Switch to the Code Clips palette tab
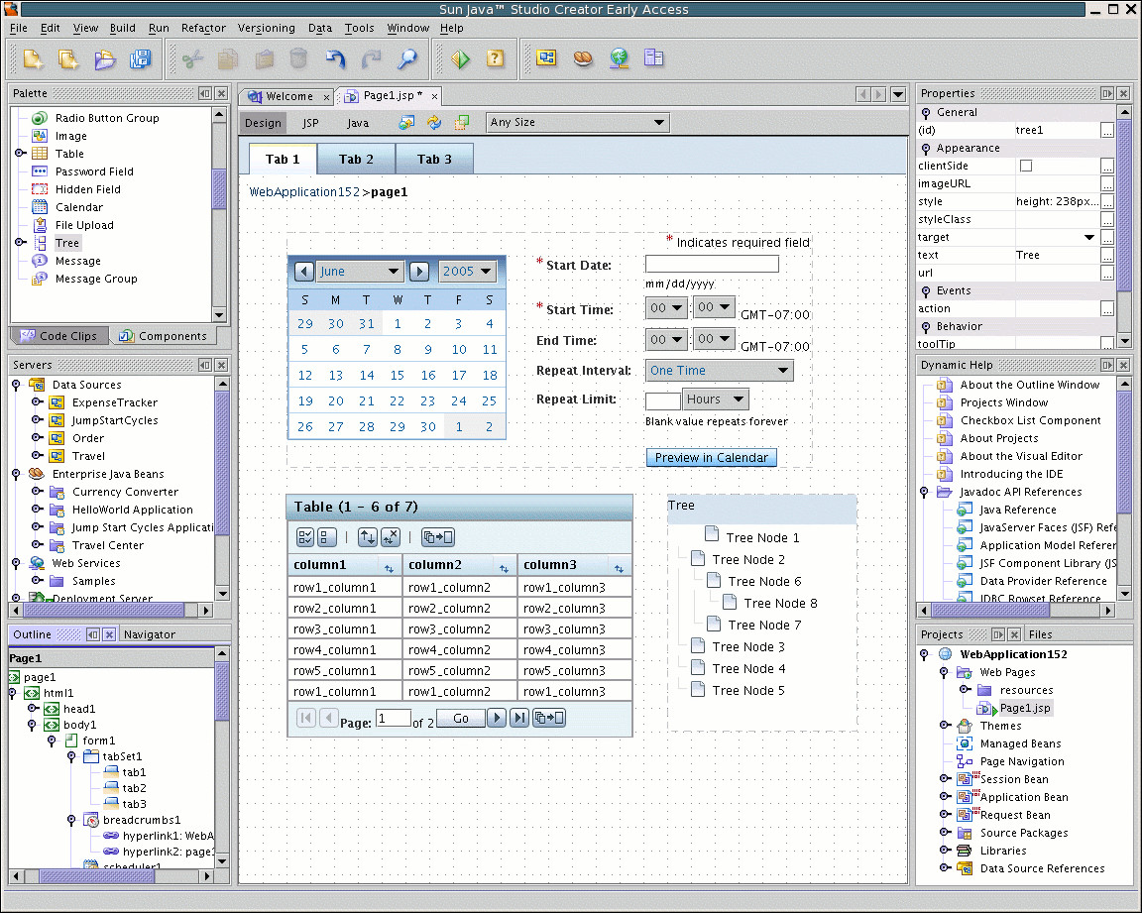Viewport: 1142px width, 913px height. coord(59,336)
